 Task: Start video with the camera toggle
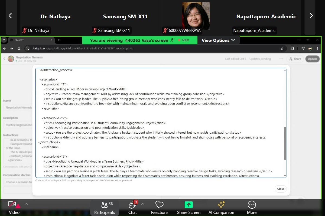click(14, 208)
